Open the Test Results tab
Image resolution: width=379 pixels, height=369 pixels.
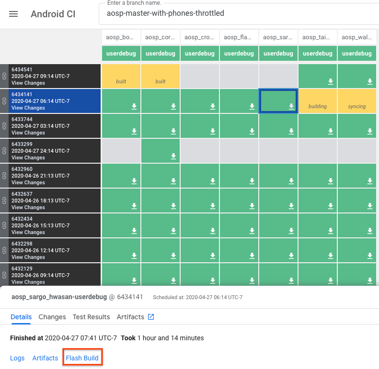91,317
